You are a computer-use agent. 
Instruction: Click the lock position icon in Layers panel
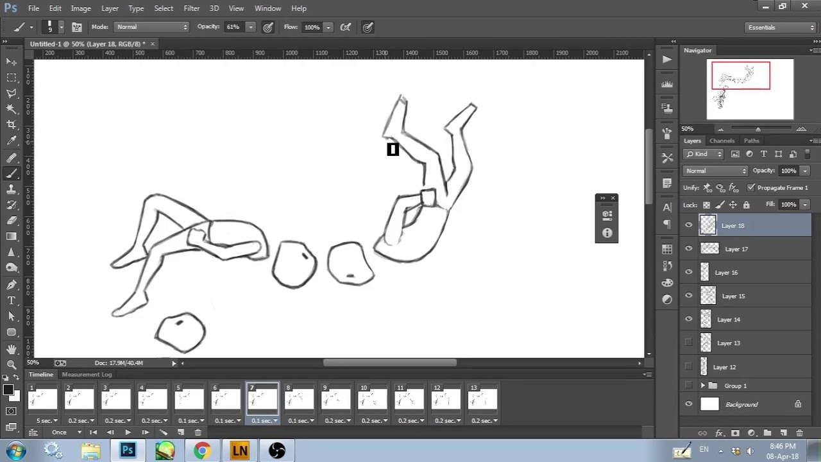pyautogui.click(x=732, y=205)
